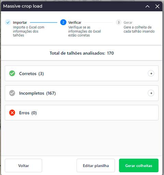This screenshot has width=164, height=175.
Task: Click the red Erros X icon
Action: click(12, 113)
